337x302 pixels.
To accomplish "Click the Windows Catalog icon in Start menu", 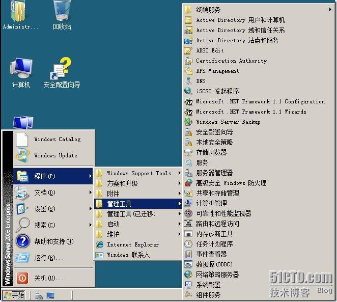I will [x=22, y=139].
